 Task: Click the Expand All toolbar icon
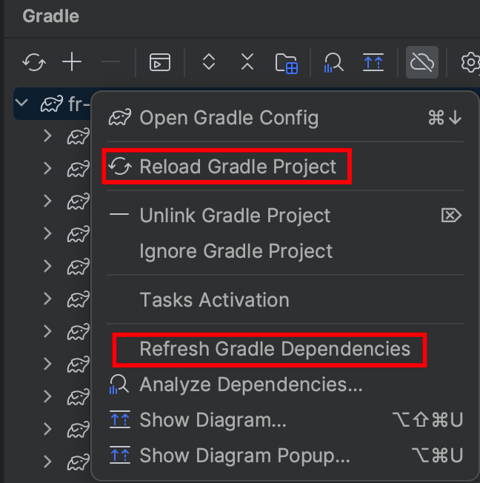pyautogui.click(x=209, y=62)
